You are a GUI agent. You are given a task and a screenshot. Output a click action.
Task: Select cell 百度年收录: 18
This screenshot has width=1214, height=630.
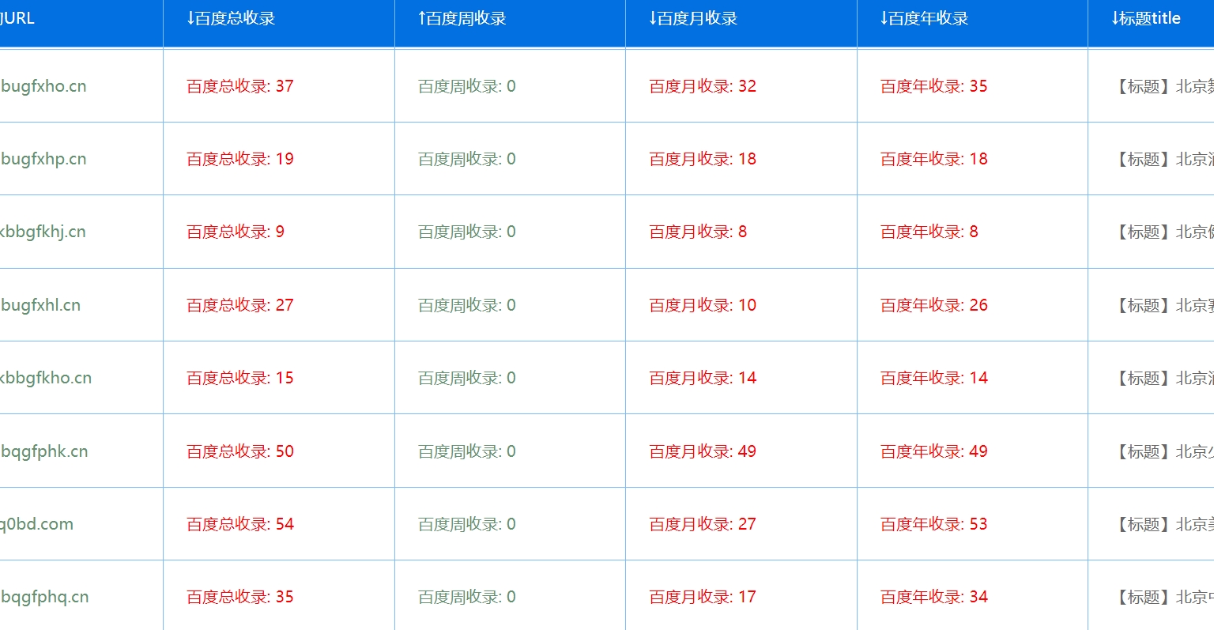coord(934,159)
